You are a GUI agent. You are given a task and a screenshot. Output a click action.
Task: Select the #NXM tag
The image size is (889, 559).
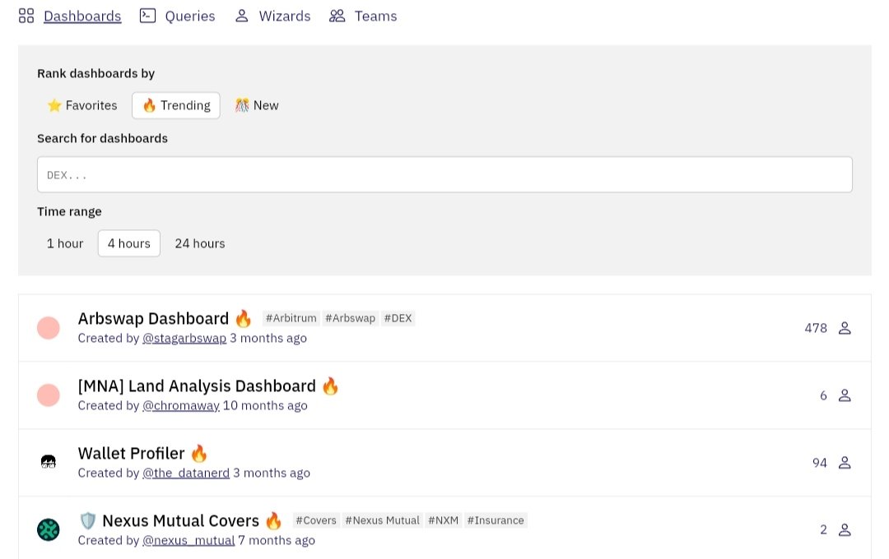pyautogui.click(x=443, y=520)
